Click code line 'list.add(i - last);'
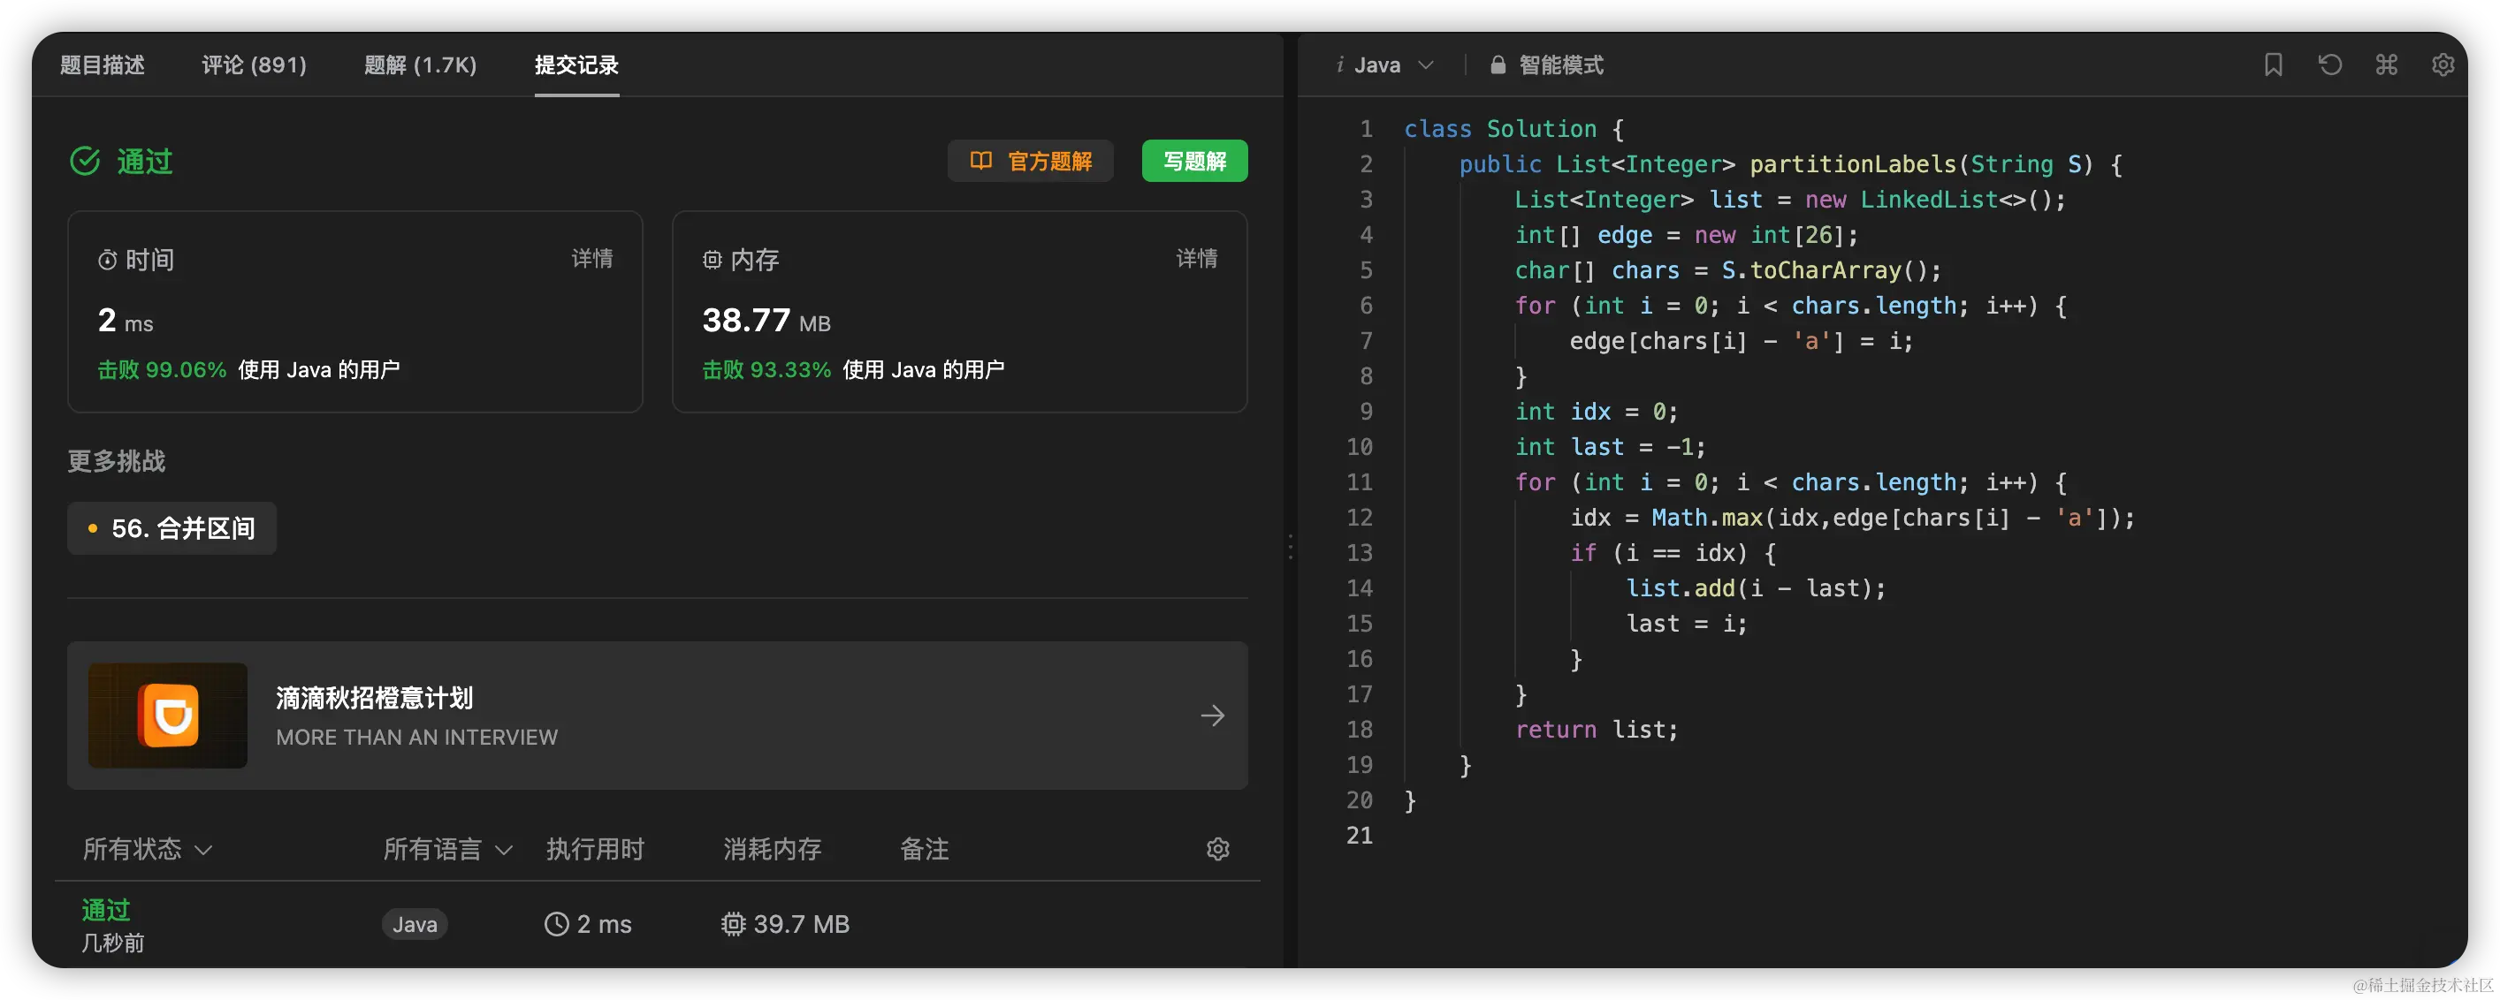 coord(1756,588)
